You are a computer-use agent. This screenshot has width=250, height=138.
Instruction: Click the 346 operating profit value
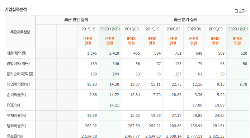coord(116,64)
